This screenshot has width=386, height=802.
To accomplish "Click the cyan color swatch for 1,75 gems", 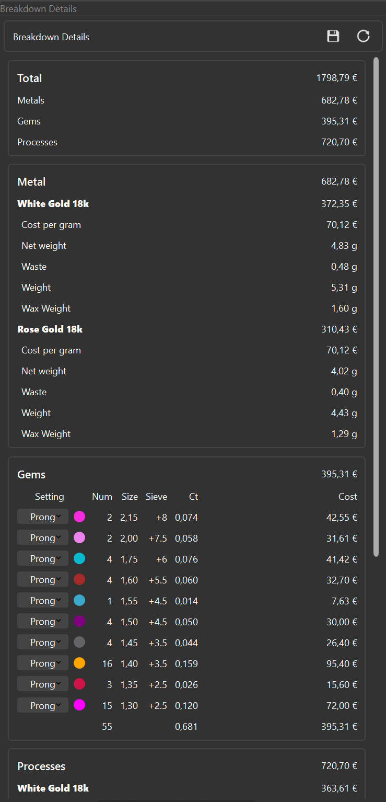I will (79, 559).
